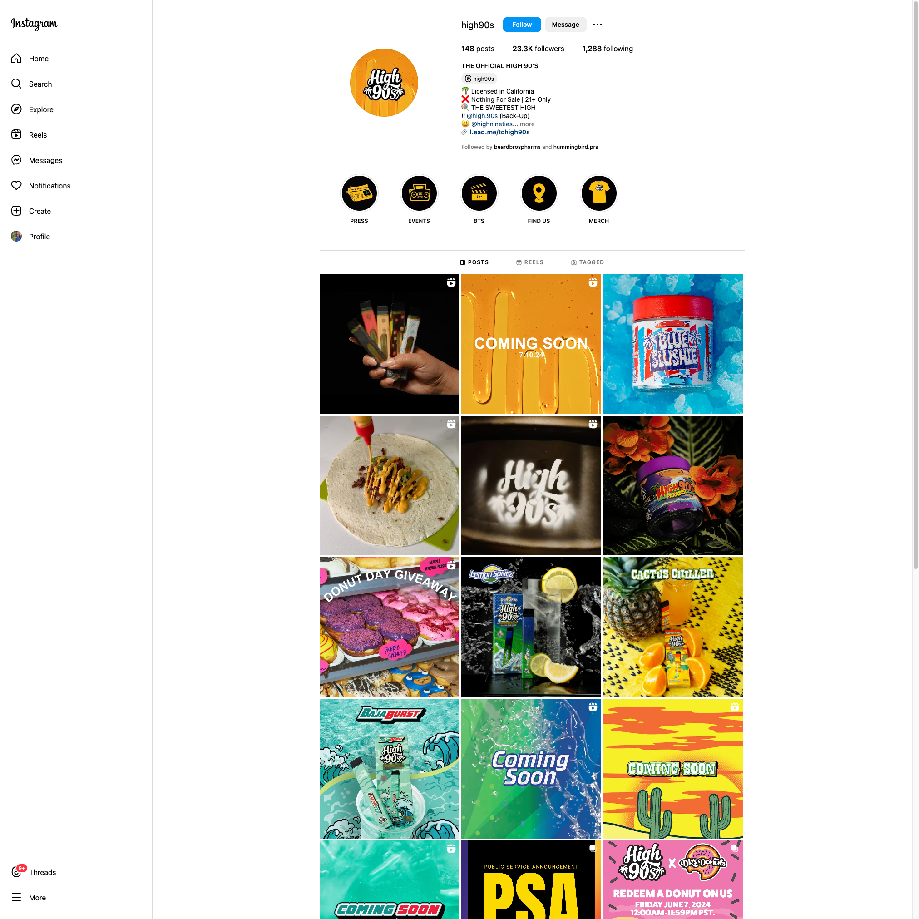Screen dimensions: 919x919
Task: Open the Notifications heart icon
Action: point(17,186)
